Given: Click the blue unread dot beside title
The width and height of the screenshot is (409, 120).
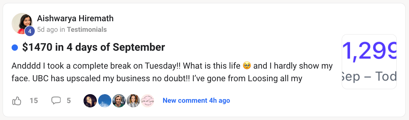Looking at the screenshot, I should coord(15,48).
